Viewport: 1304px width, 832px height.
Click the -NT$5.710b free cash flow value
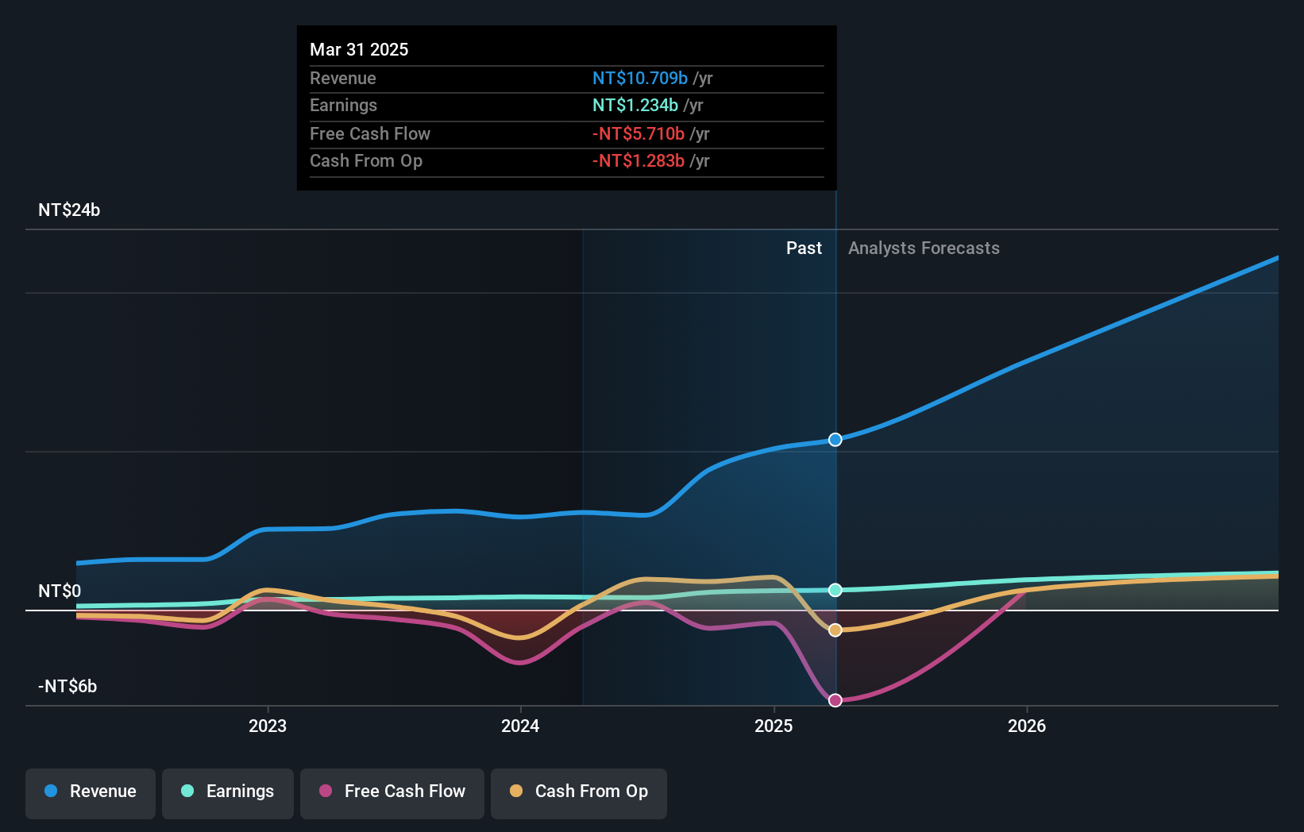pos(638,134)
